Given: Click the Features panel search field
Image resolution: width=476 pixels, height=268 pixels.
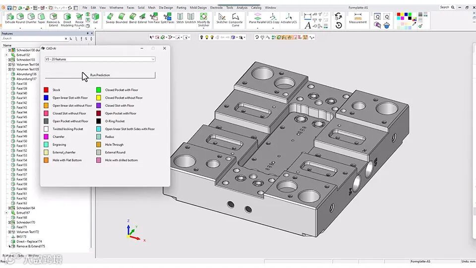Looking at the screenshot, I should (33, 39).
